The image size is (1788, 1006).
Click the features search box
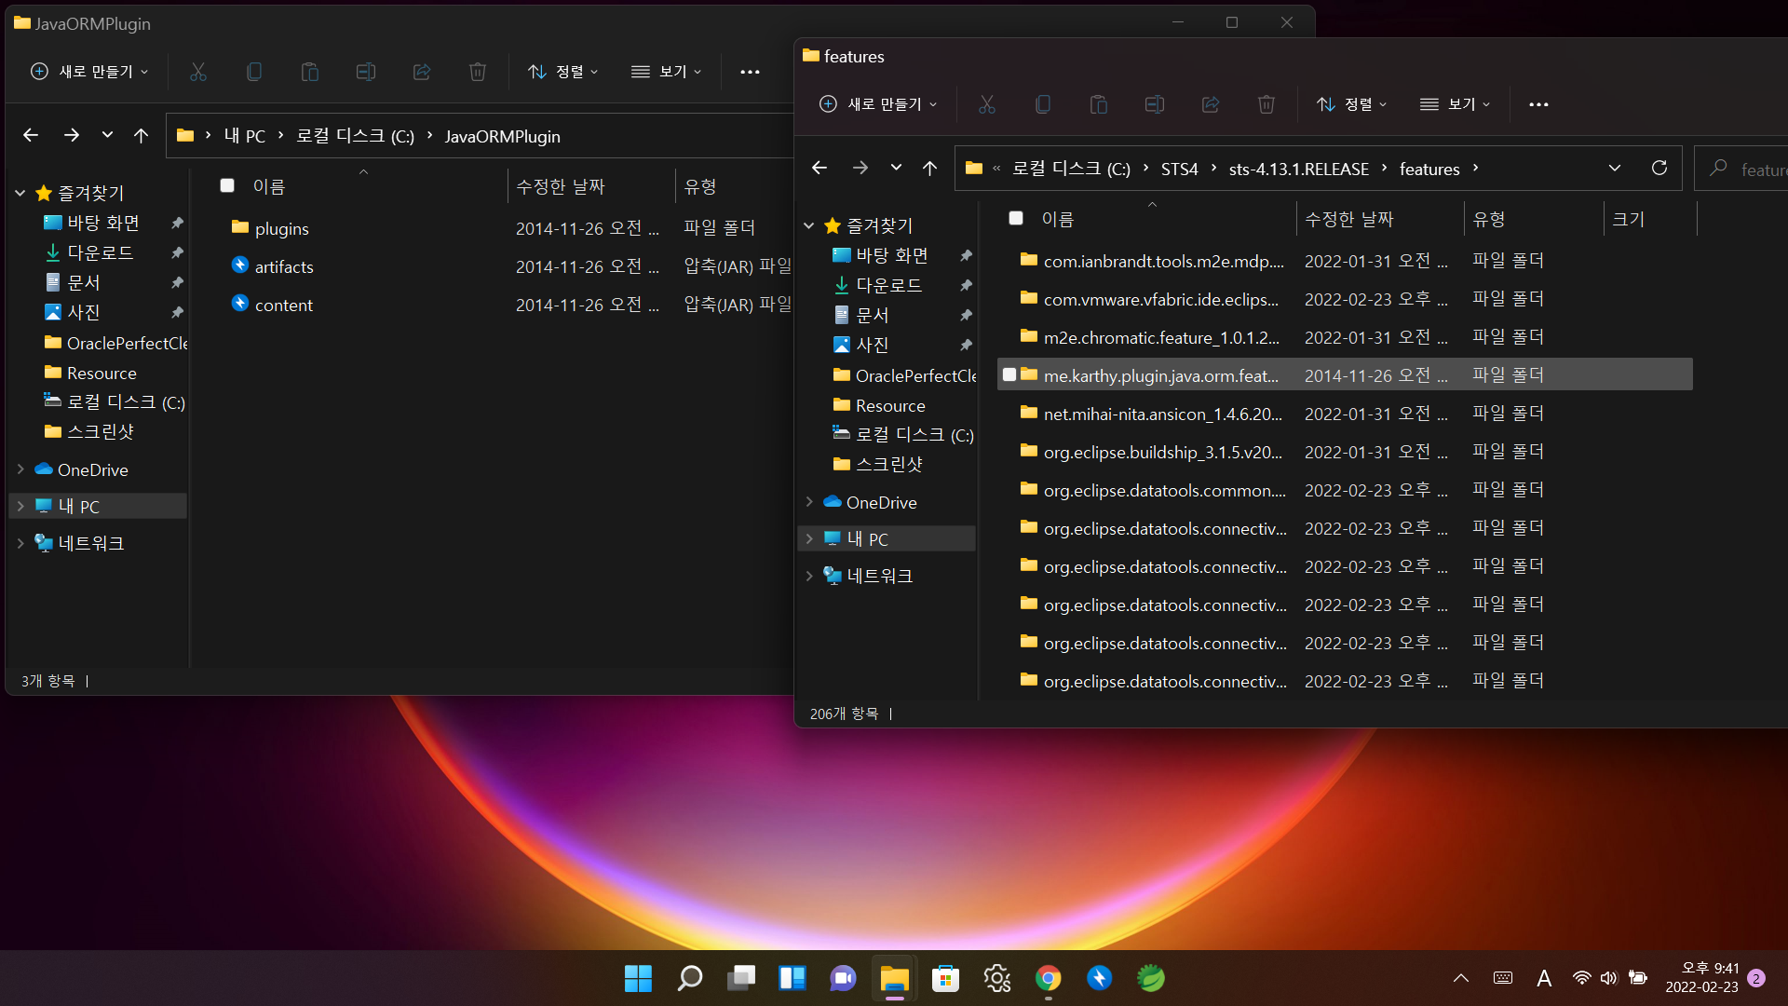pyautogui.click(x=1751, y=169)
